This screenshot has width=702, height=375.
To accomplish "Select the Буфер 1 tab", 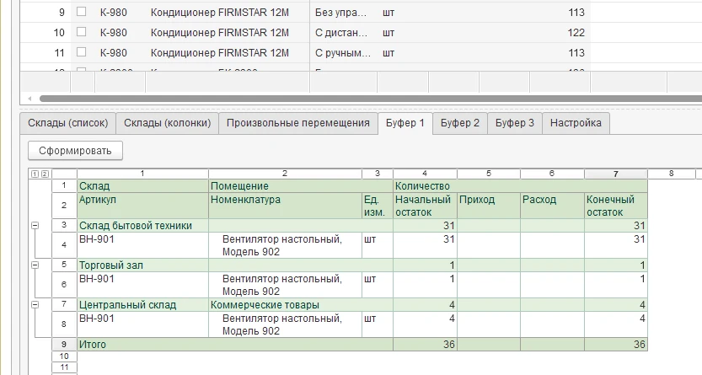I will tap(405, 123).
